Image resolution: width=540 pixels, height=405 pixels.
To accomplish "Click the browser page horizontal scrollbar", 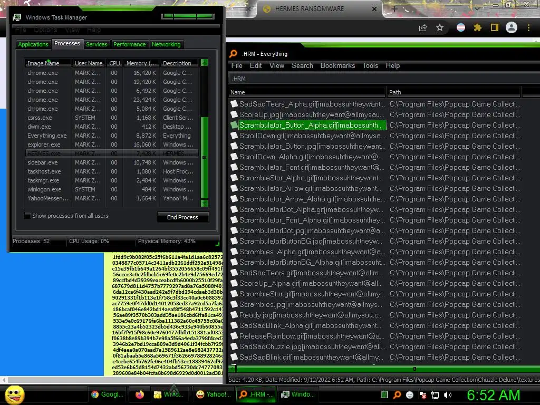I will tap(114, 380).
